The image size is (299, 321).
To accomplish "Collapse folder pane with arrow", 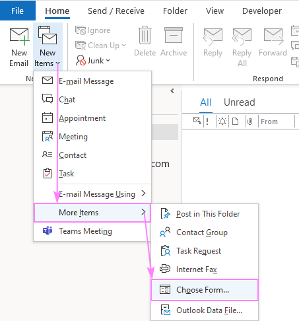I will (x=172, y=90).
